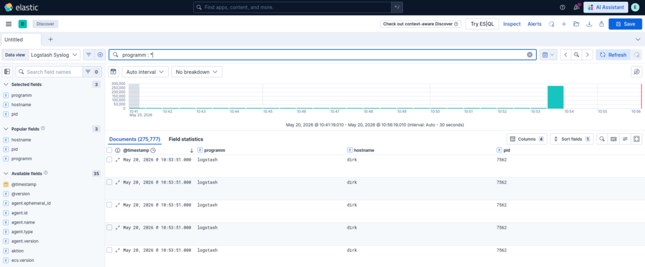Click the download export icon
The image size is (645, 267).
click(589, 25)
